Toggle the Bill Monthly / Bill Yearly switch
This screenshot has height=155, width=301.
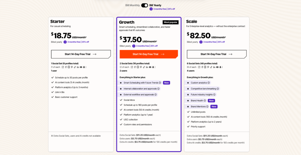(144, 5)
